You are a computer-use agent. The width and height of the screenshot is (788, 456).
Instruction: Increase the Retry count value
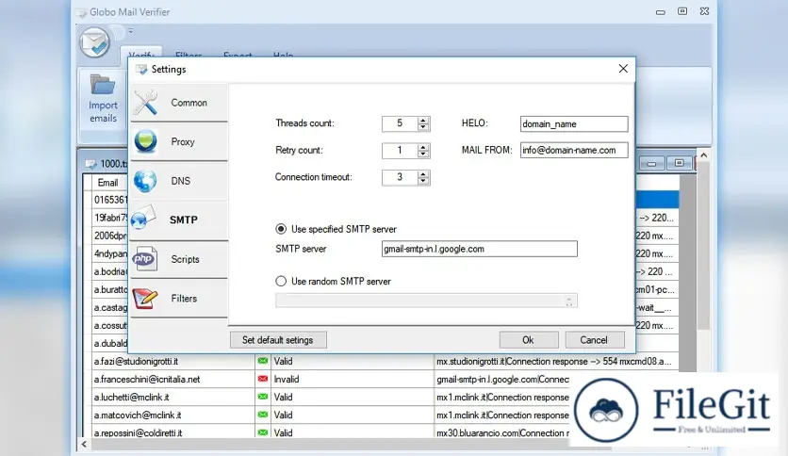[x=423, y=147]
